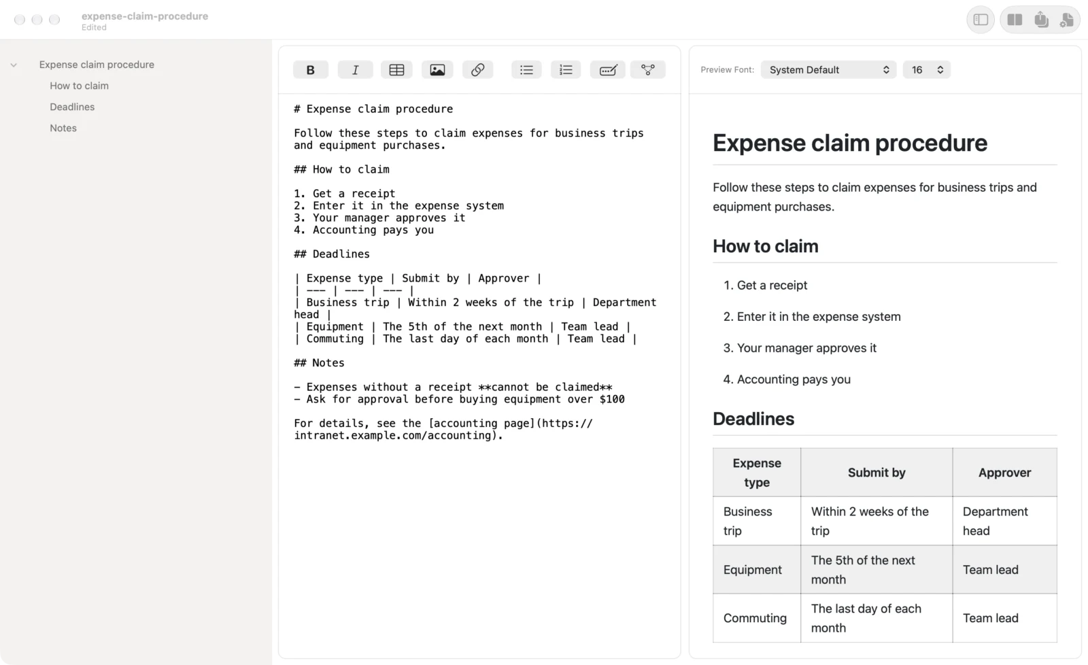Click the 'Accounting pays you' preview list item
1088x665 pixels.
pos(794,379)
